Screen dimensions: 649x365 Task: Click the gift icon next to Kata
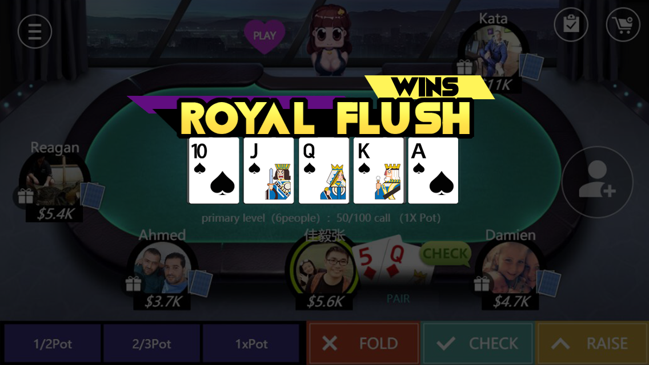click(x=464, y=67)
